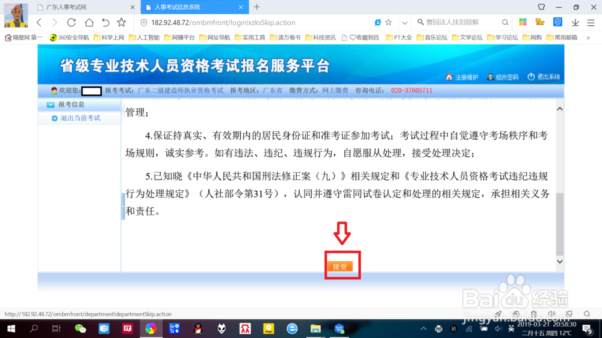Click scrollbar down arrow in agreement panel

pos(560,261)
